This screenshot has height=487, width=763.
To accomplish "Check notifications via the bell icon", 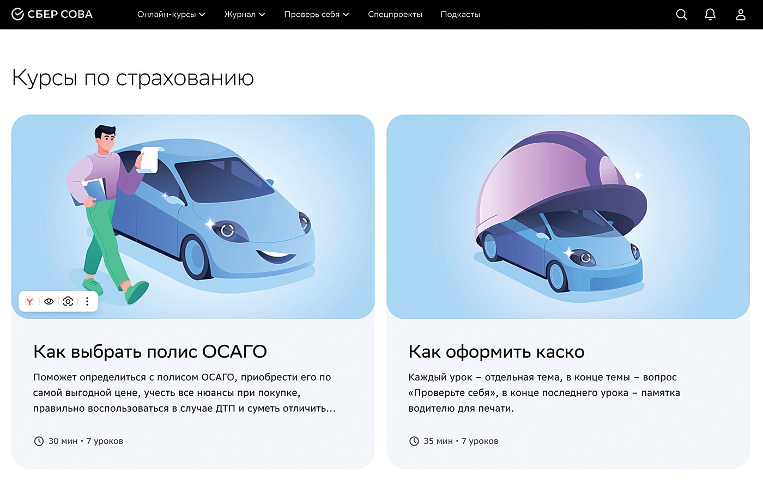I will click(x=710, y=15).
